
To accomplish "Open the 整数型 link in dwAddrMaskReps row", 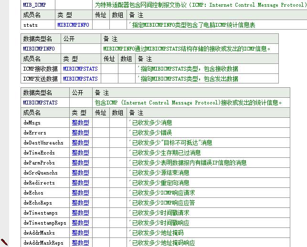I will coord(81,243).
